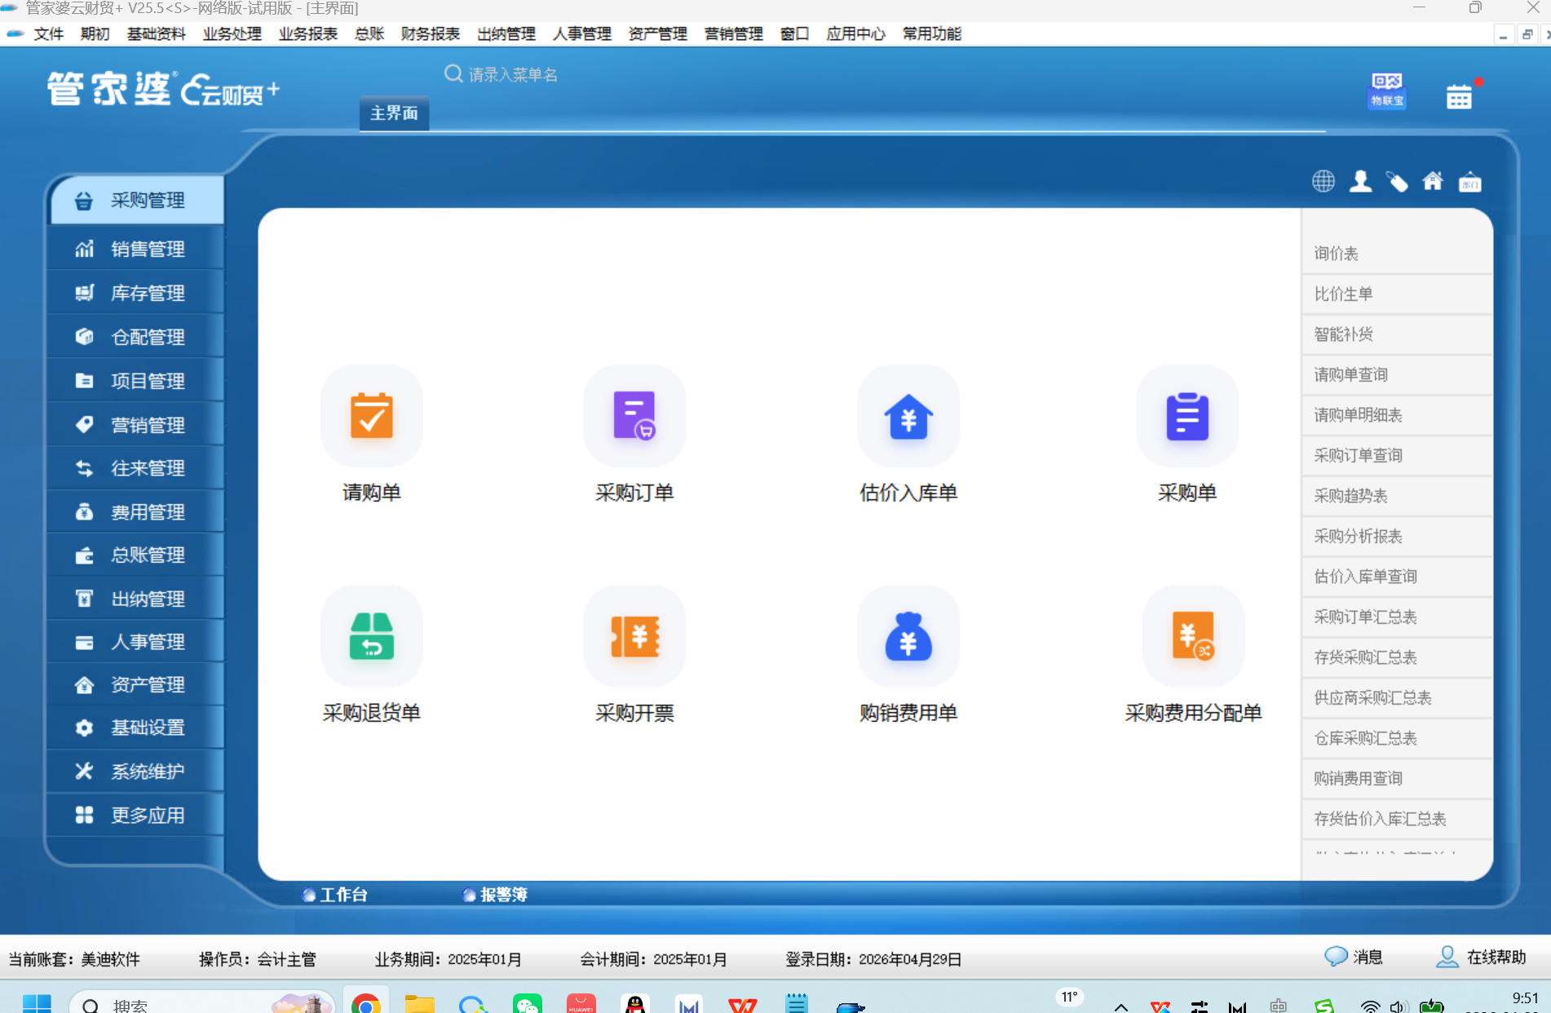Open the 采购退货单 return icon
Image resolution: width=1551 pixels, height=1013 pixels.
pyautogui.click(x=372, y=636)
